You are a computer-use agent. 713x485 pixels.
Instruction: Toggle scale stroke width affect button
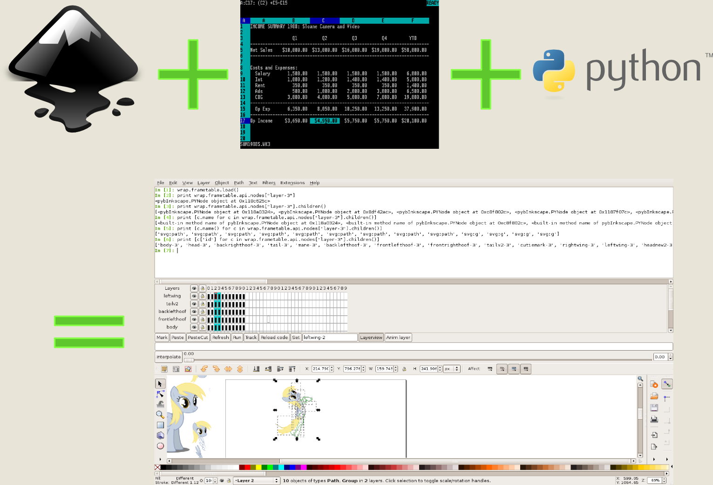tap(490, 369)
